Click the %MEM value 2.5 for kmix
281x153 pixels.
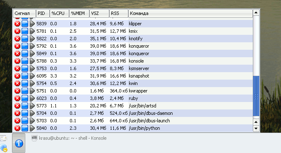point(73,31)
